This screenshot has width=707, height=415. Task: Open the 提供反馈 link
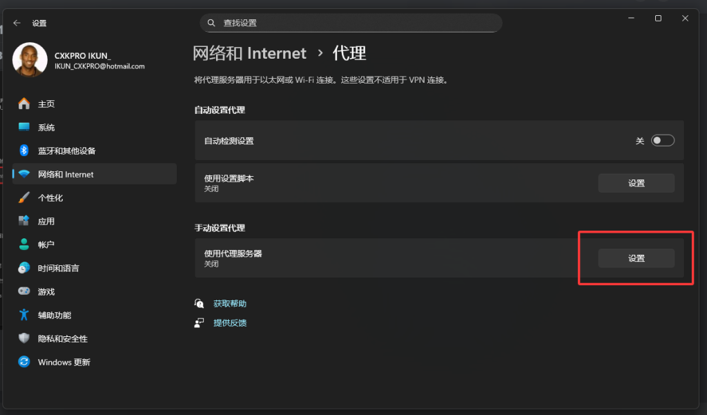pyautogui.click(x=230, y=322)
